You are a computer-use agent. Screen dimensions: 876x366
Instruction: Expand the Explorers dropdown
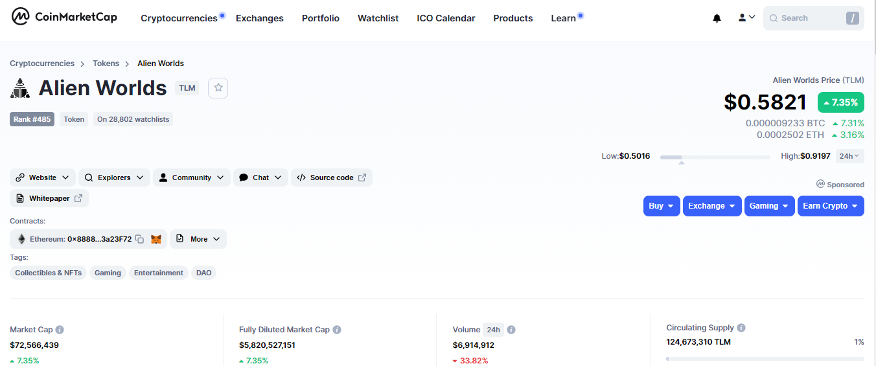pyautogui.click(x=114, y=177)
